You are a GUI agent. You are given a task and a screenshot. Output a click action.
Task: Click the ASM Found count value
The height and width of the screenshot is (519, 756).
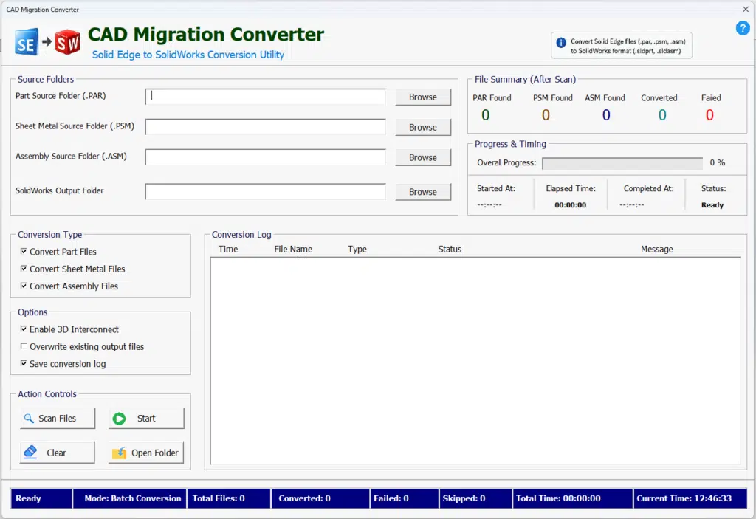(x=607, y=114)
